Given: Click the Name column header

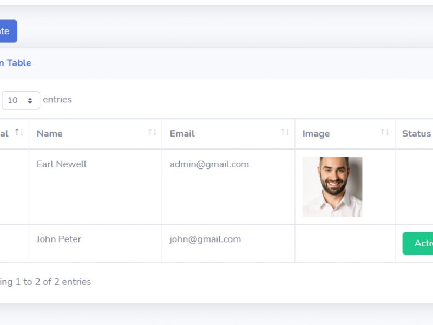Looking at the screenshot, I should coord(96,134).
